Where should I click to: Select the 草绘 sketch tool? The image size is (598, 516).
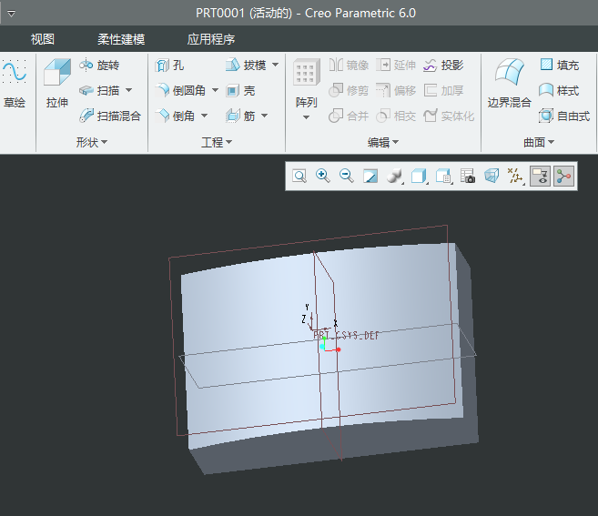tap(15, 84)
